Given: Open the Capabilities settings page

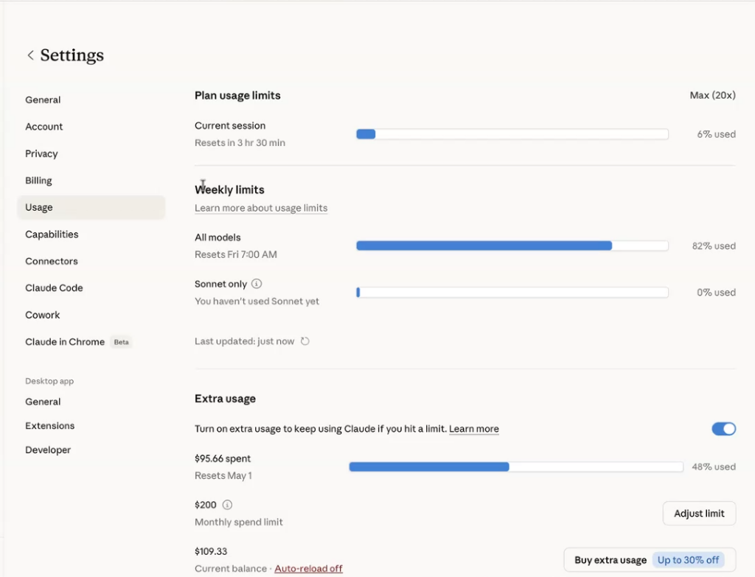Looking at the screenshot, I should [52, 234].
